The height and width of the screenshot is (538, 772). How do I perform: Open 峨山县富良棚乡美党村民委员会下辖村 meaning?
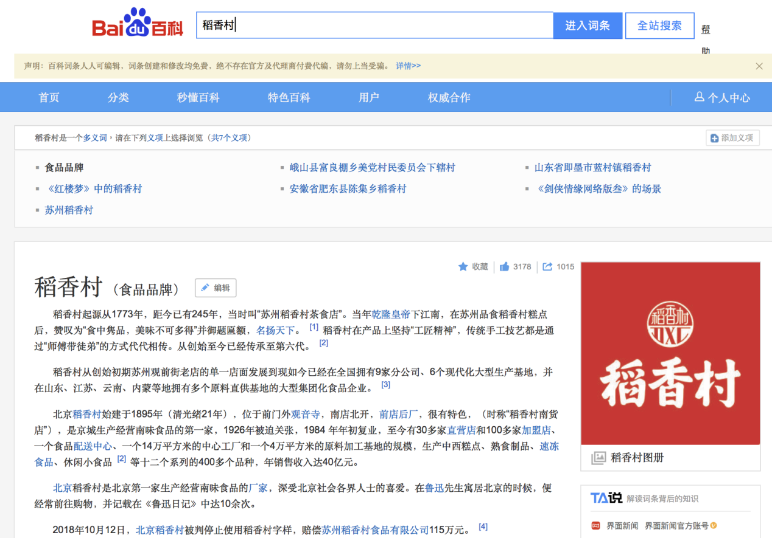pyautogui.click(x=372, y=168)
